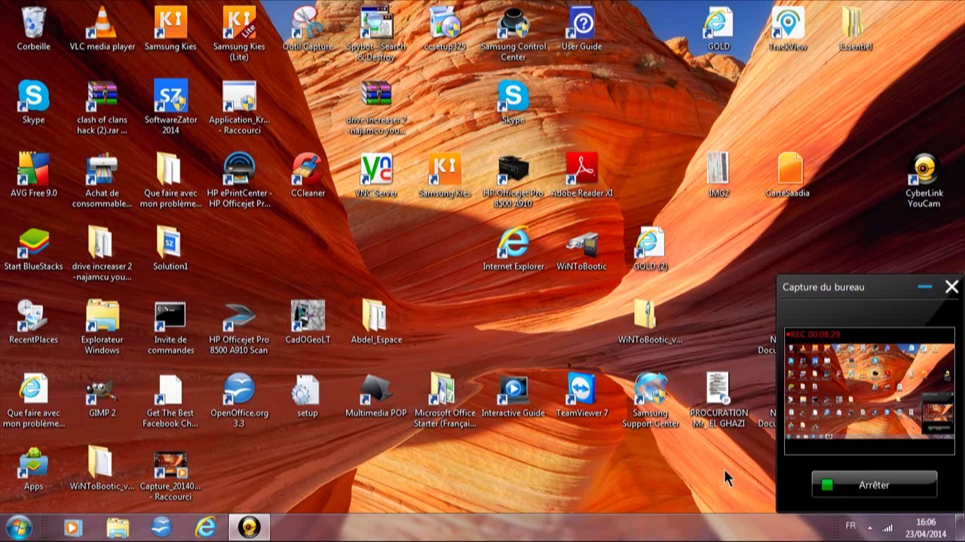Open Windows Media Player from the taskbar
The height and width of the screenshot is (542, 965).
tap(72, 528)
